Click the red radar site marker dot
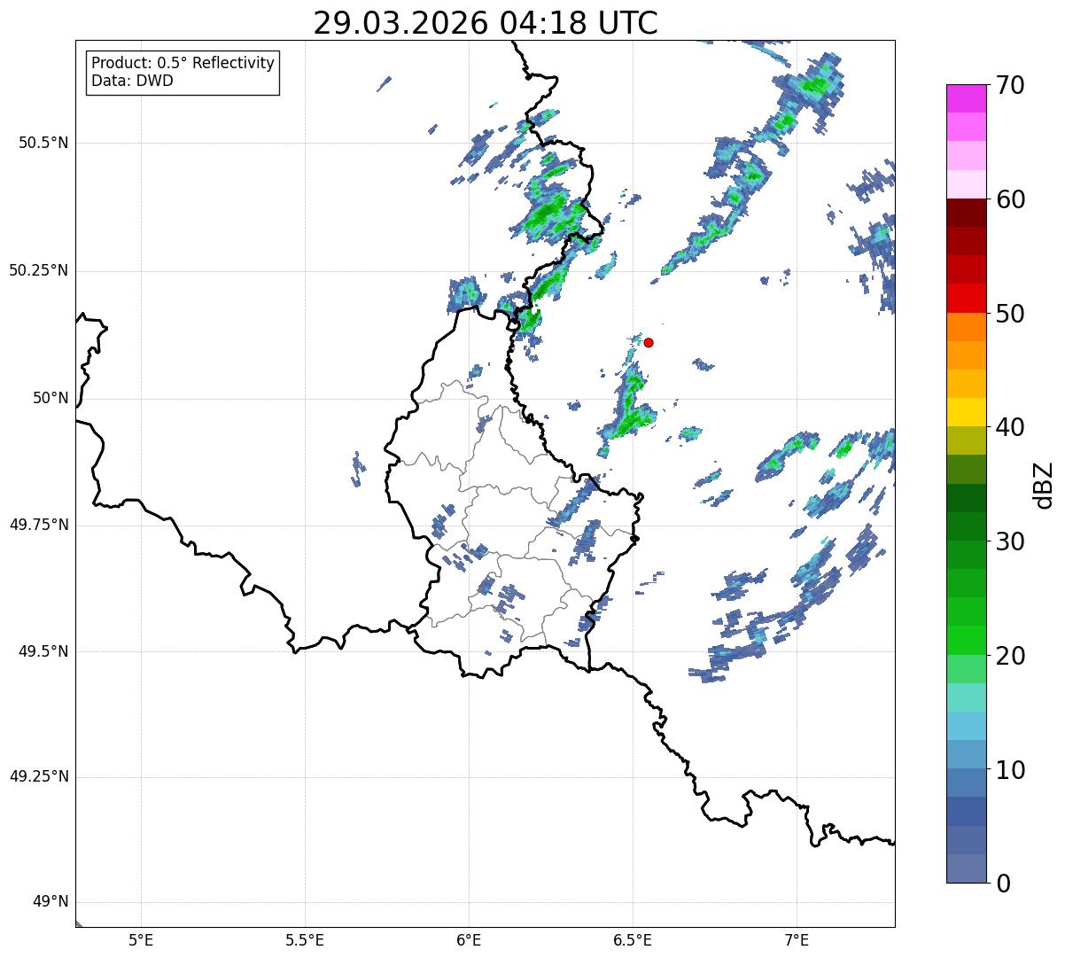Viewport: 1065px width, 958px height. pos(649,342)
